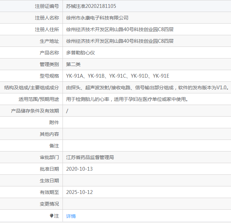Click the 结构及组成/主要组成成分 label
Image resolution: width=231 pixels, height=223 pixels.
31,88
